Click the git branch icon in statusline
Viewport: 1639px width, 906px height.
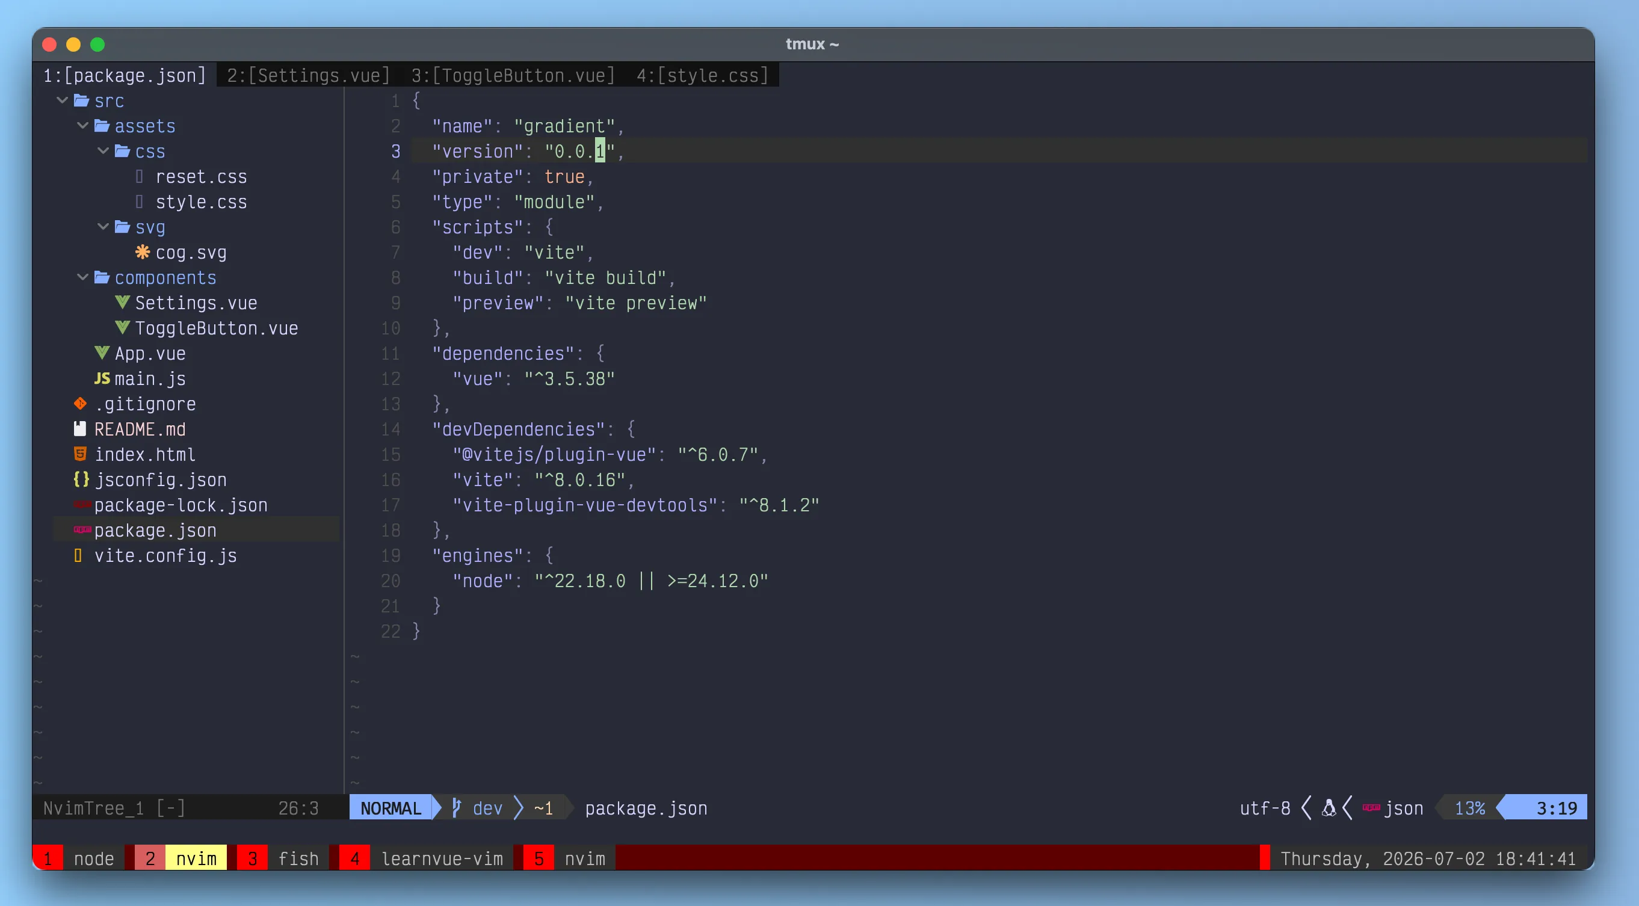456,808
